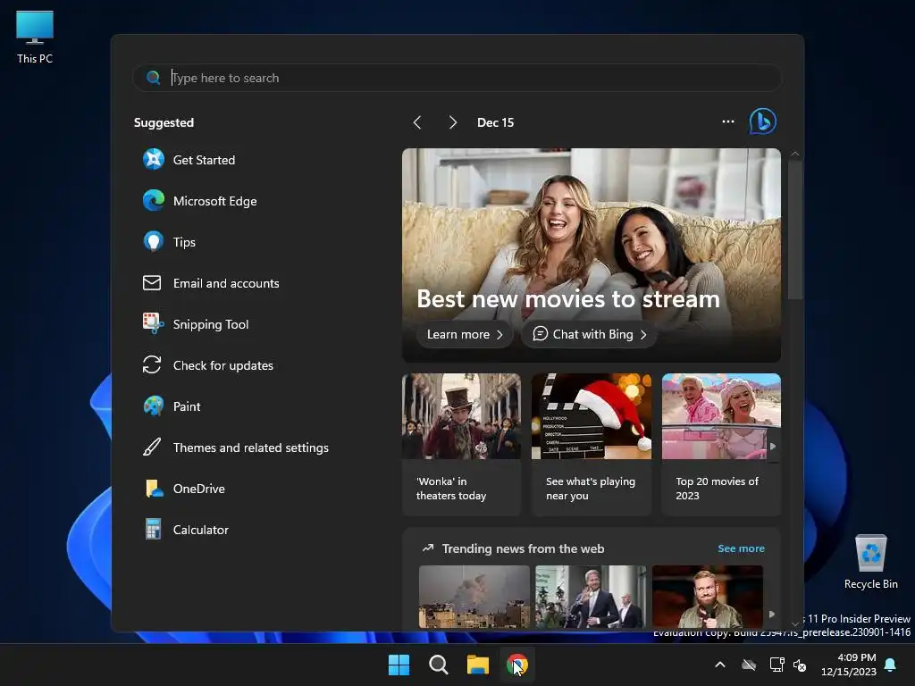The image size is (915, 686).
Task: Click the chat bubble icon in Chat with Bing
Action: click(x=541, y=334)
